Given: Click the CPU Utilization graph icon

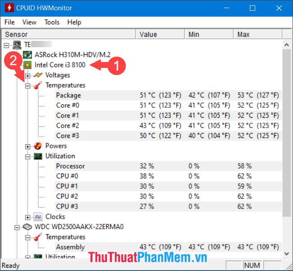Looking at the screenshot, I should point(38,156).
